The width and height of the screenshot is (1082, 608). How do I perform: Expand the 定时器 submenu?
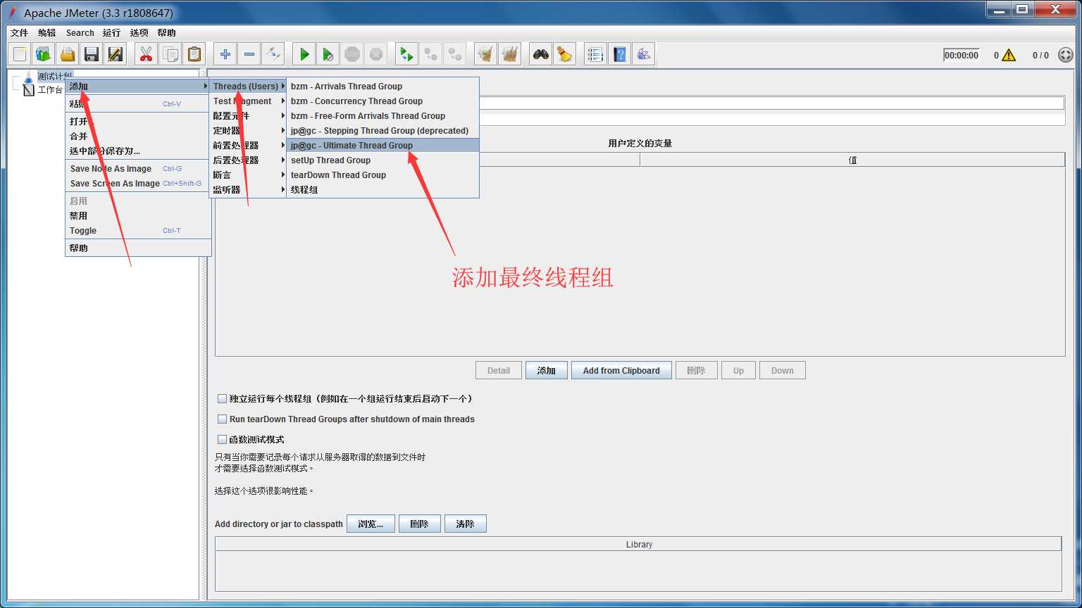248,131
